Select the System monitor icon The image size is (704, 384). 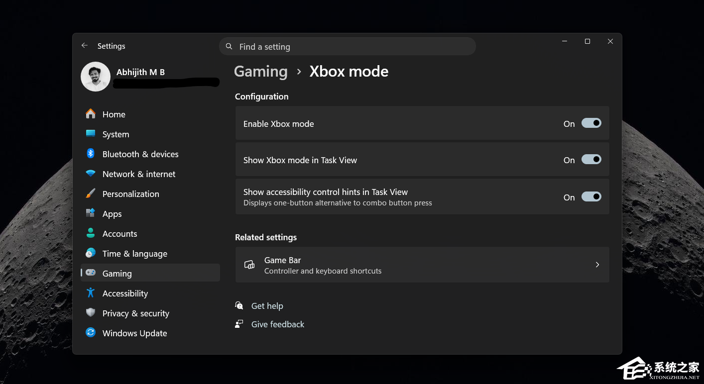(x=91, y=134)
